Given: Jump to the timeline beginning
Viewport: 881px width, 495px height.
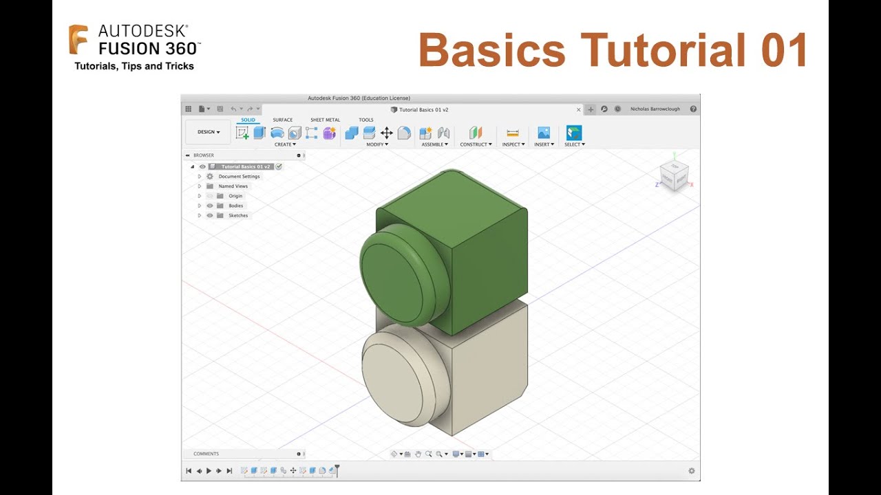Looking at the screenshot, I should click(x=189, y=471).
